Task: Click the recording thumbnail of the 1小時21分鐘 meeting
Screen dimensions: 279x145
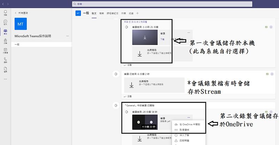Action: pos(145,37)
